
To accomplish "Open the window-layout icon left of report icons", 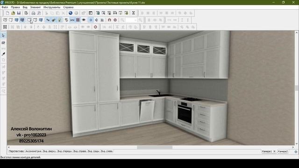I will (91, 13).
